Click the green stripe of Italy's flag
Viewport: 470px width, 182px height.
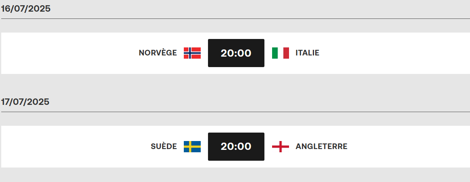[275, 53]
